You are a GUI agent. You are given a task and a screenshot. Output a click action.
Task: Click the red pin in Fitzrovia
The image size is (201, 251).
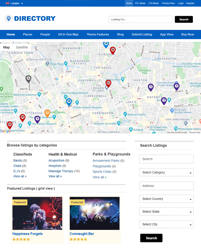point(22,118)
